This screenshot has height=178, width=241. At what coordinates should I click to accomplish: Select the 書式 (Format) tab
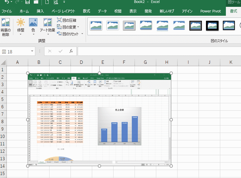point(234,11)
